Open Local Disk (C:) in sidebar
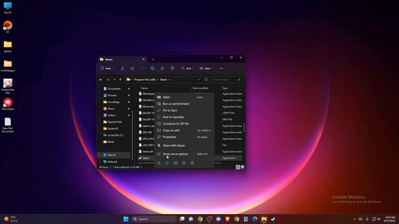 113,136
